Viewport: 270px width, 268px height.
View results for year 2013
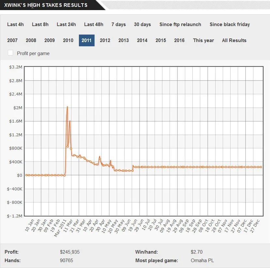(124, 40)
